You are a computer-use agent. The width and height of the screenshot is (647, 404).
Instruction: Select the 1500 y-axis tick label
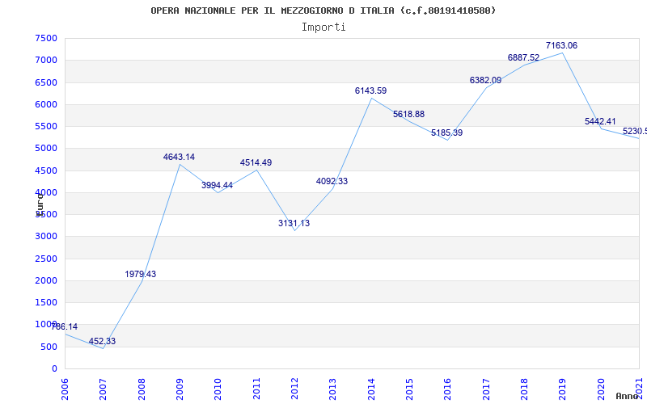click(46, 302)
